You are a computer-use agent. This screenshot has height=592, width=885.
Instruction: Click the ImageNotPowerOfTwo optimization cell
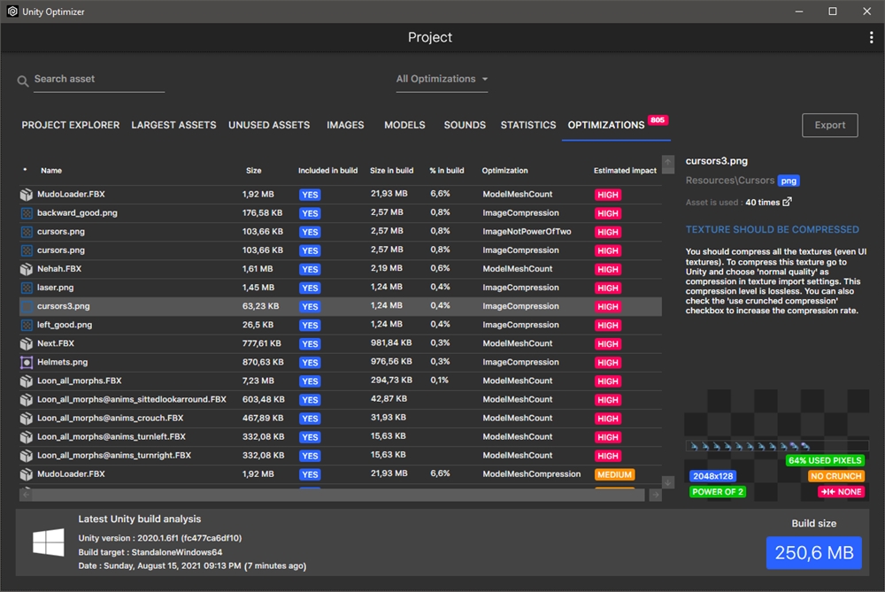[x=527, y=231]
